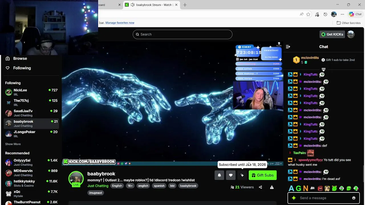Open JLongoPoker channel in Following list
The image size is (365, 205).
tap(32, 134)
